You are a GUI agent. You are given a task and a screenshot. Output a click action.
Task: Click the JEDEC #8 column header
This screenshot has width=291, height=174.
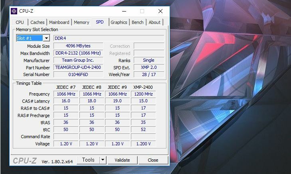[x=92, y=87]
